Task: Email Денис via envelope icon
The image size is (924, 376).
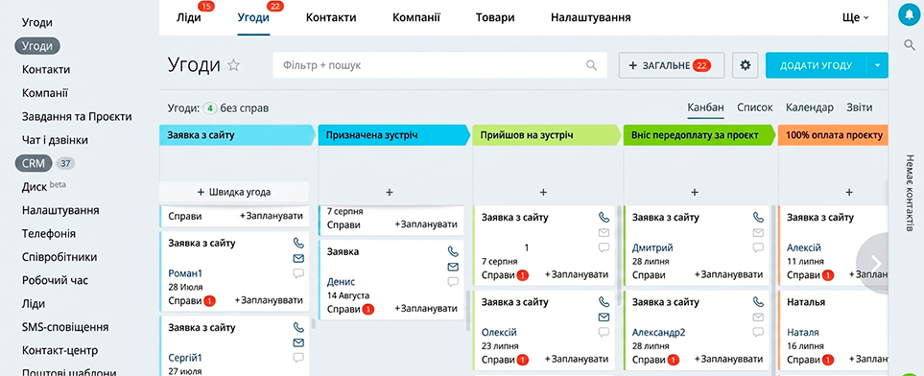Action: tap(453, 267)
